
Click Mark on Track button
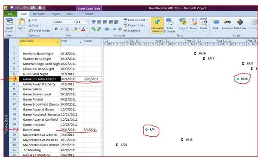pyautogui.click(x=135, y=20)
